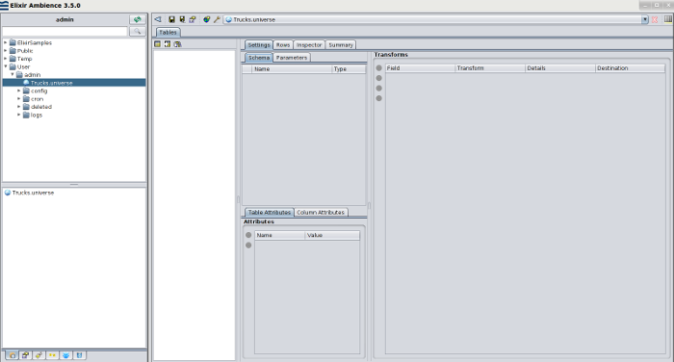Click the Destination column header
Screen dimensions: 674x362
coord(630,68)
